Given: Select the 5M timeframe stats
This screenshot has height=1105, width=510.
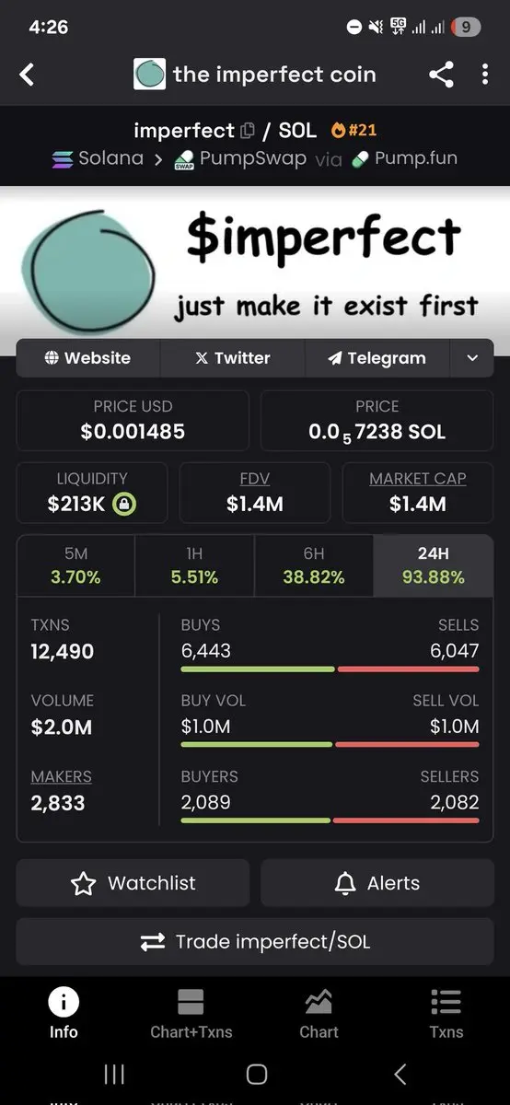Looking at the screenshot, I should 76,566.
